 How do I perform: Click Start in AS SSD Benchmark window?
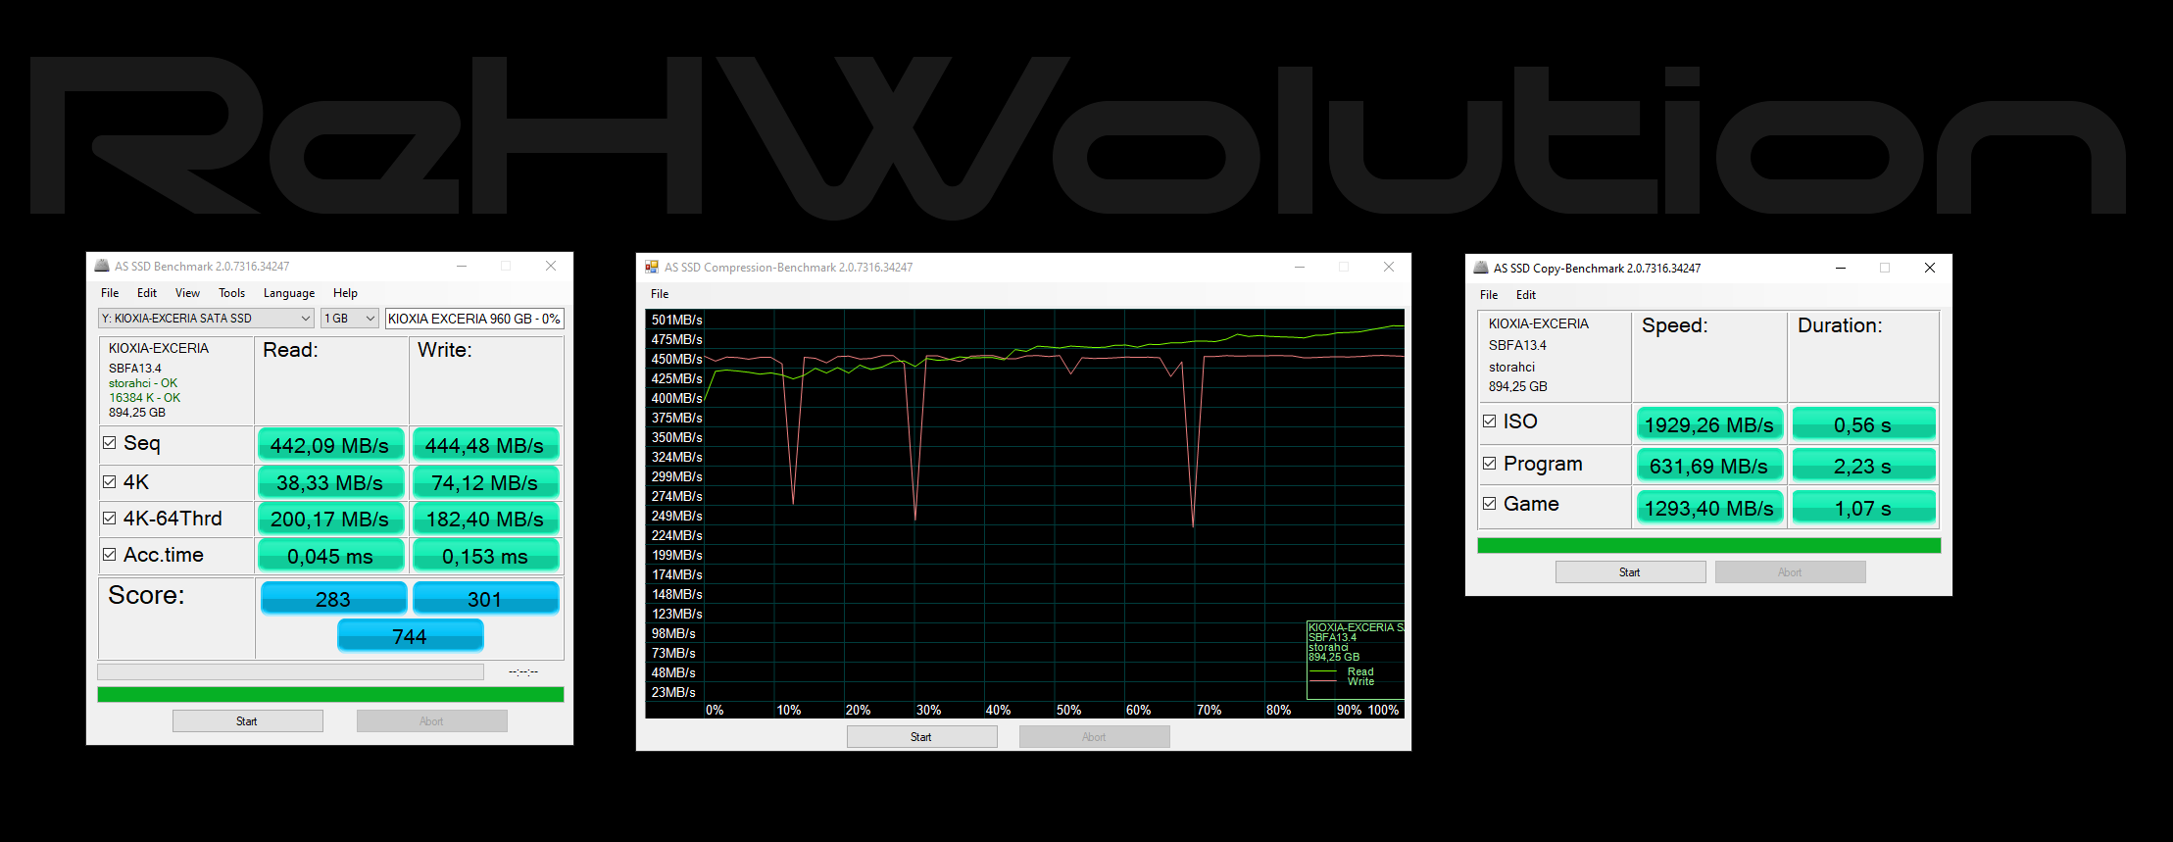[x=248, y=721]
